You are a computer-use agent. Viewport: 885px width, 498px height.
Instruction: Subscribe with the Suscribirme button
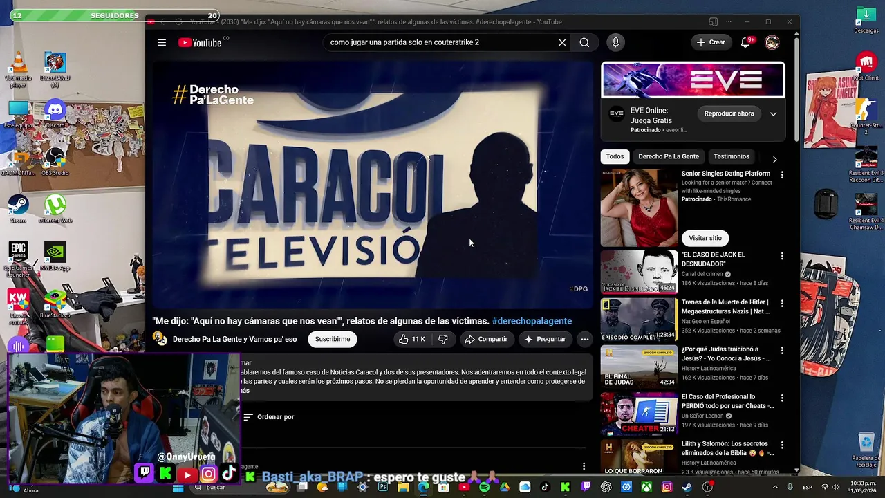point(333,339)
